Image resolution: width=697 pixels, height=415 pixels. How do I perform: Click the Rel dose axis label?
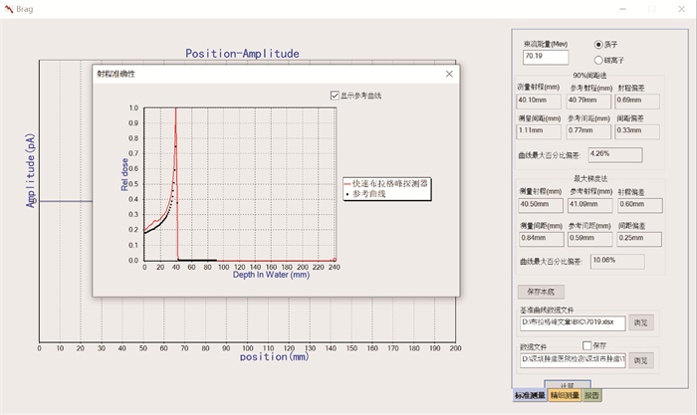click(124, 174)
